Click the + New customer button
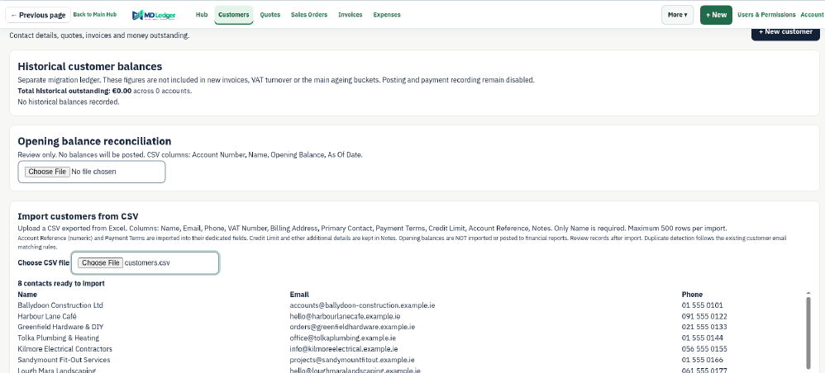This screenshot has width=825, height=373. tap(785, 32)
